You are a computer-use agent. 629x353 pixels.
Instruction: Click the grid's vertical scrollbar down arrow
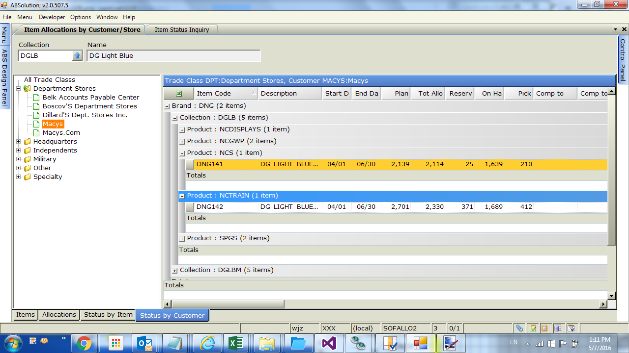tap(611, 296)
